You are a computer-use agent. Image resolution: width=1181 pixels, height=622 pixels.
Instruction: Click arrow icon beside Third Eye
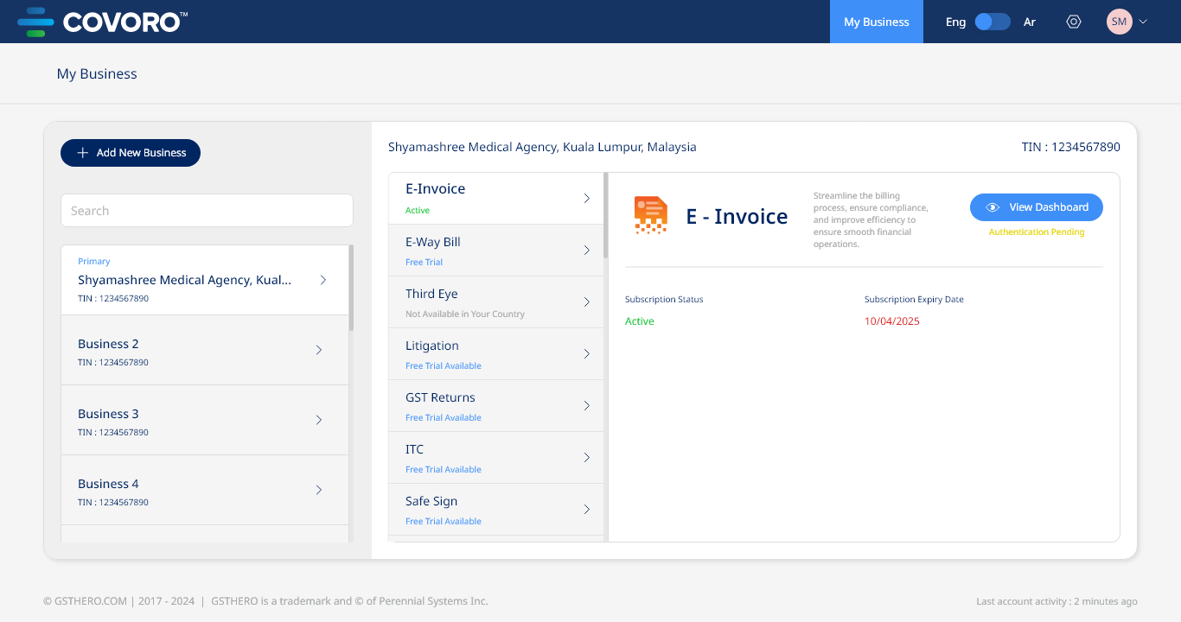click(x=586, y=302)
